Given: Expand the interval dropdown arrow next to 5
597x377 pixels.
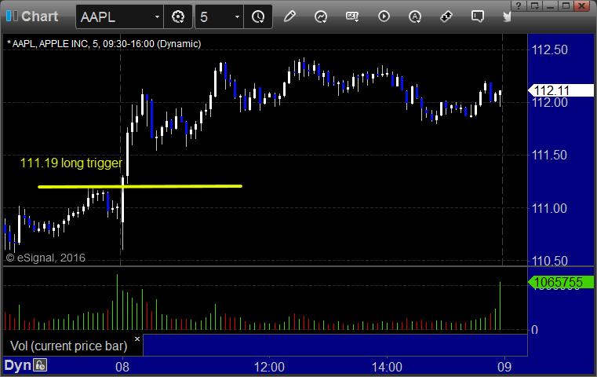Looking at the screenshot, I should pyautogui.click(x=237, y=16).
